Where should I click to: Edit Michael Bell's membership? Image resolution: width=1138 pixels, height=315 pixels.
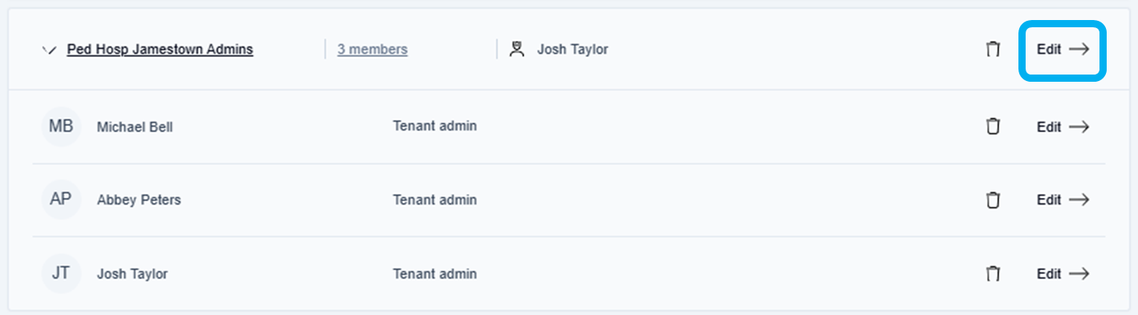(x=1063, y=127)
